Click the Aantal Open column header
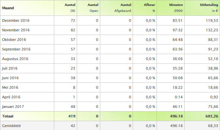The width and height of the screenshot is (220, 130). pyautogui.click(x=89, y=8)
